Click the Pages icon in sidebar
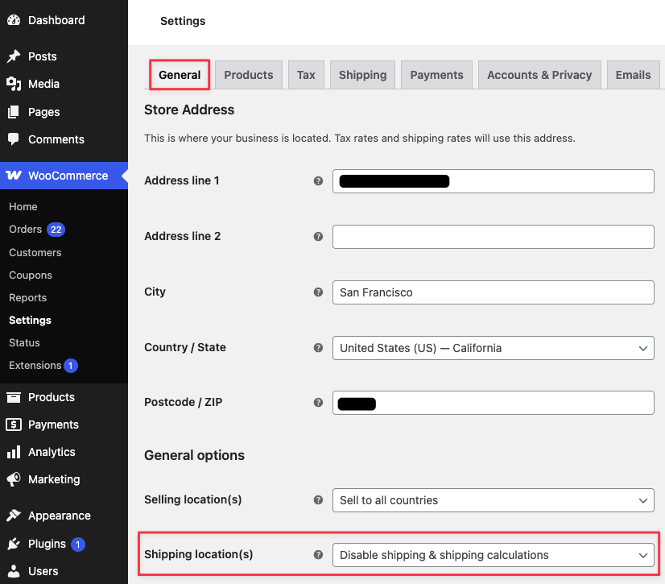This screenshot has height=584, width=665. [14, 112]
